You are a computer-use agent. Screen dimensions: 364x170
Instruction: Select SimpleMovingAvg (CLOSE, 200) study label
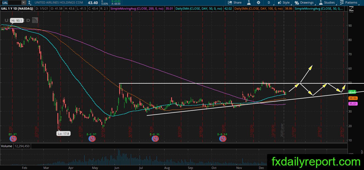(x=137, y=9)
